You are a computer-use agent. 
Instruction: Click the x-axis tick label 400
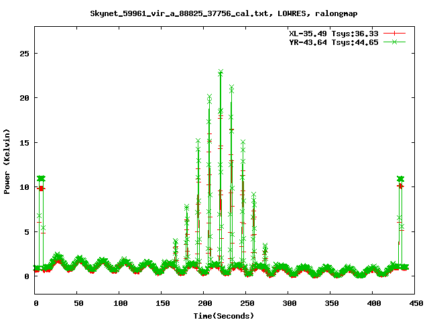tap(374, 303)
